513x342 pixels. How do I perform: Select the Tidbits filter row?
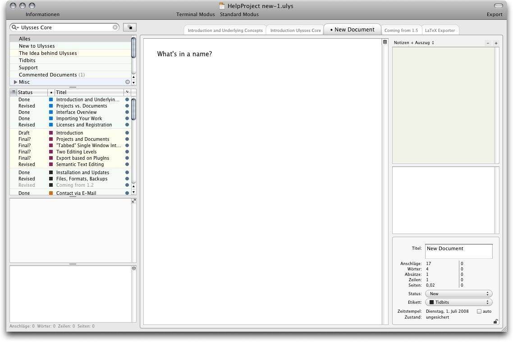point(70,60)
